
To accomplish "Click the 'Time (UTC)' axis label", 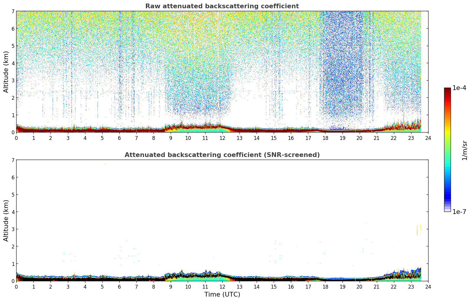I will [x=222, y=295].
